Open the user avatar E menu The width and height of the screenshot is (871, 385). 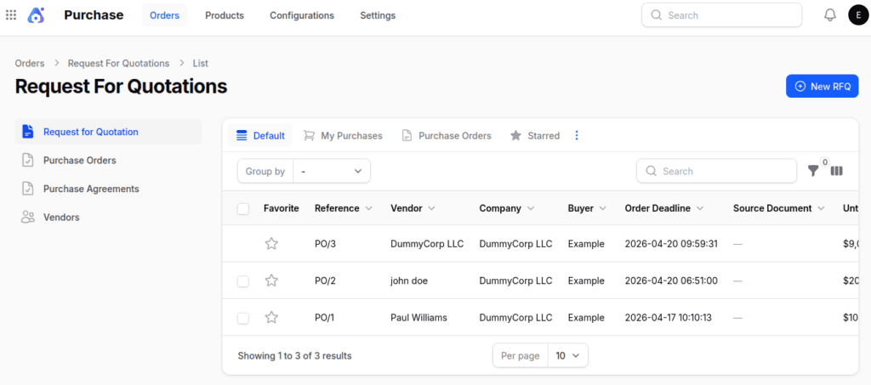pyautogui.click(x=858, y=15)
